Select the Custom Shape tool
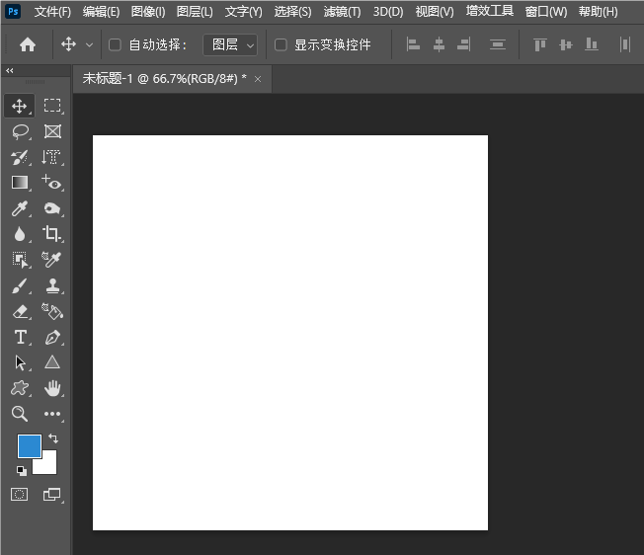644x555 pixels. [20, 388]
